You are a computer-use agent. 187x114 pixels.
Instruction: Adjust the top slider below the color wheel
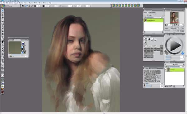[x=173, y=56]
